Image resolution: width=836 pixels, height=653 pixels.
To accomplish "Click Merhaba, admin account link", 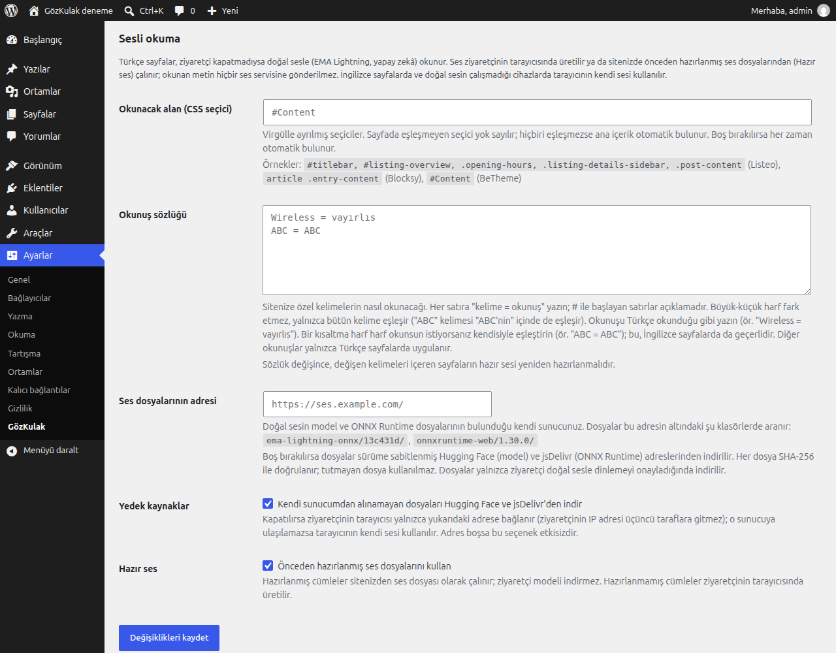I will pos(781,10).
